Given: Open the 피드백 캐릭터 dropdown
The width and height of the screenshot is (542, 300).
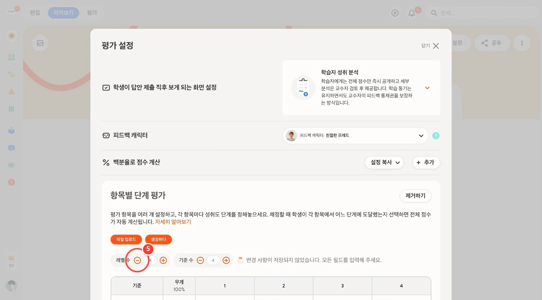Looking at the screenshot, I should coord(355,136).
